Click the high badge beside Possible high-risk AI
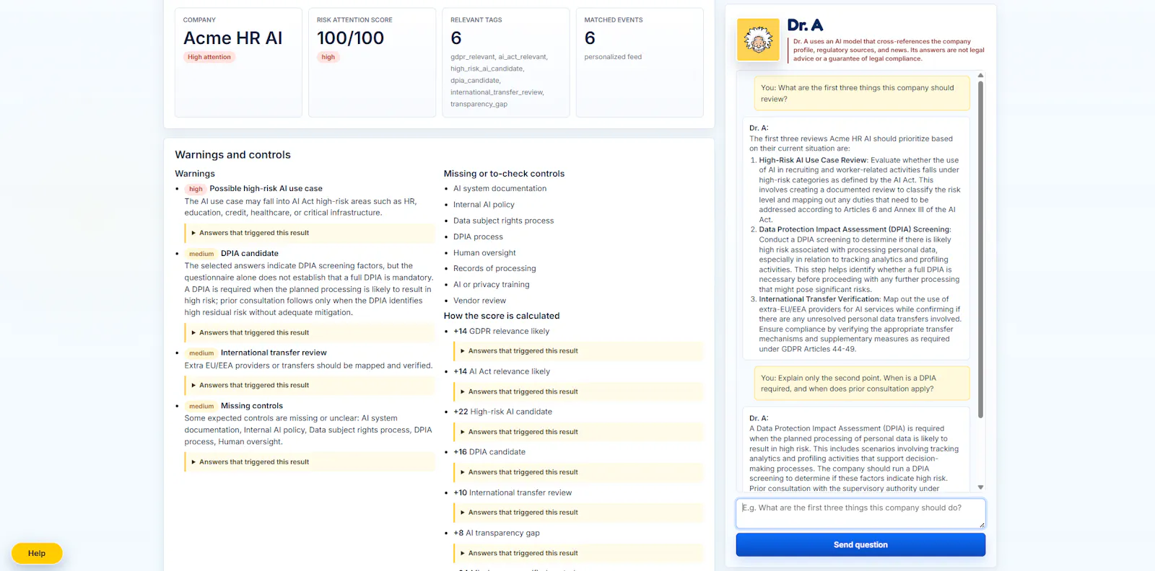Screen dimensions: 1155x571 coord(196,189)
